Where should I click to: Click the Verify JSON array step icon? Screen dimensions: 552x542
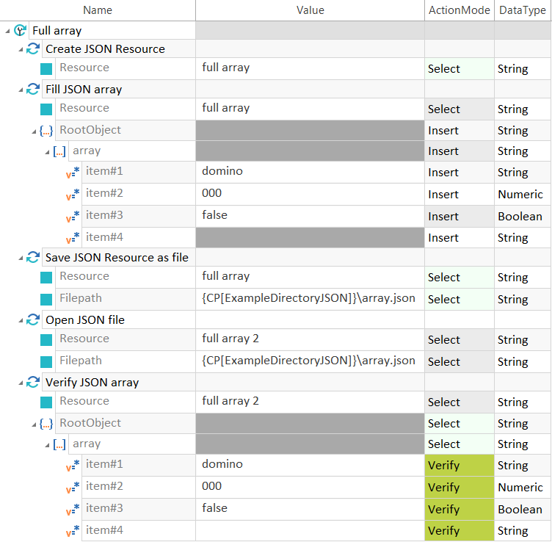(x=33, y=383)
